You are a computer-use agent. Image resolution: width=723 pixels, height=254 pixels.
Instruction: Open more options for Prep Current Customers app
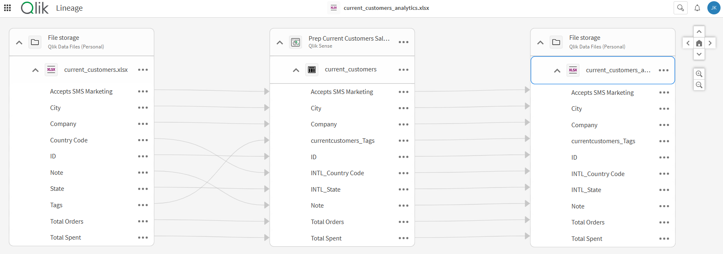[403, 42]
